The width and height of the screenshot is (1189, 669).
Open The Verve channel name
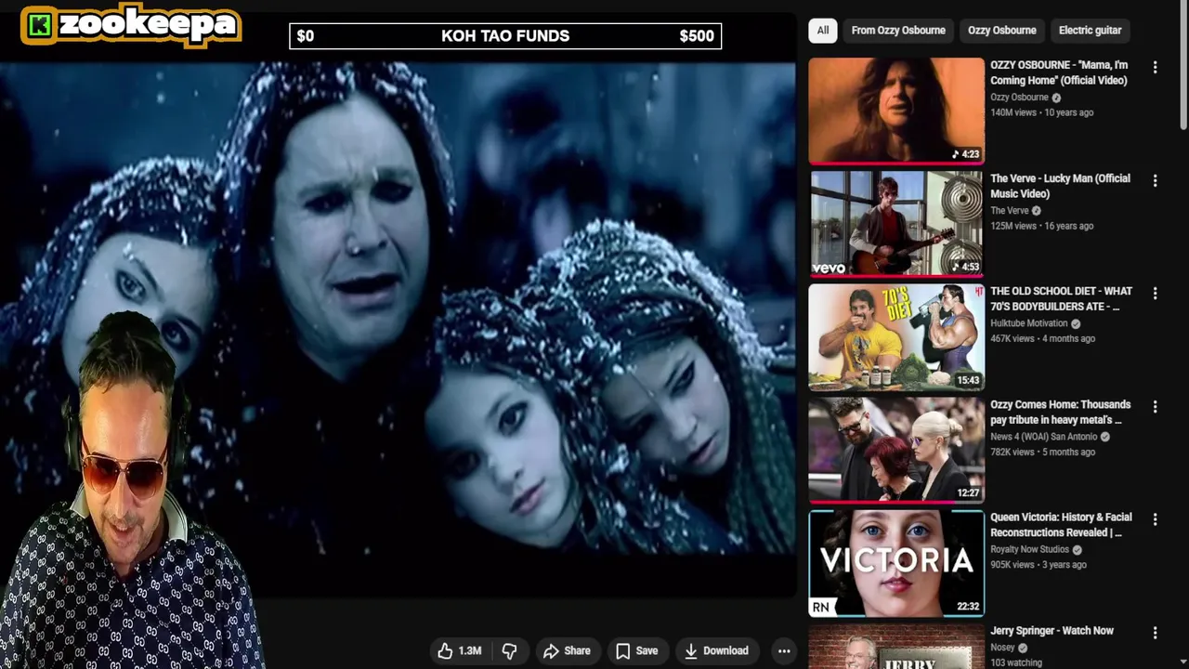pos(1009,211)
